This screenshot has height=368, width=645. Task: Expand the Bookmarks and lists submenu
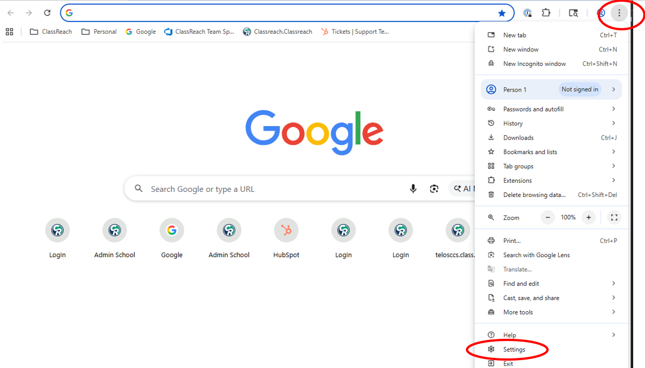[x=530, y=151]
